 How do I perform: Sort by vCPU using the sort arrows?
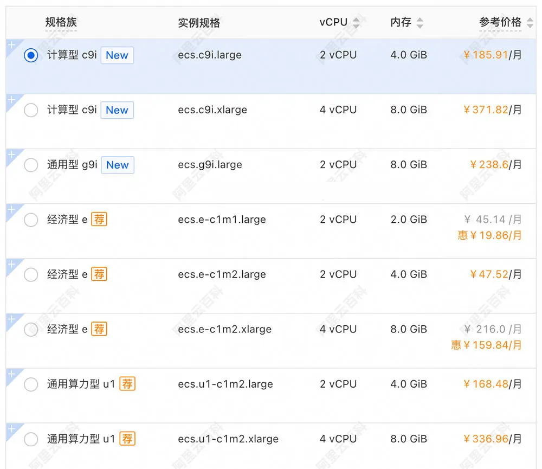coord(356,23)
